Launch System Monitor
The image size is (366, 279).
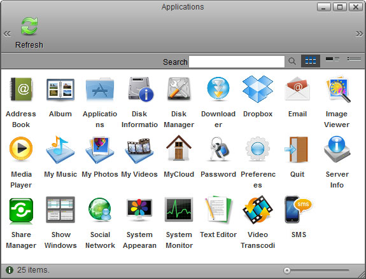tap(179, 210)
